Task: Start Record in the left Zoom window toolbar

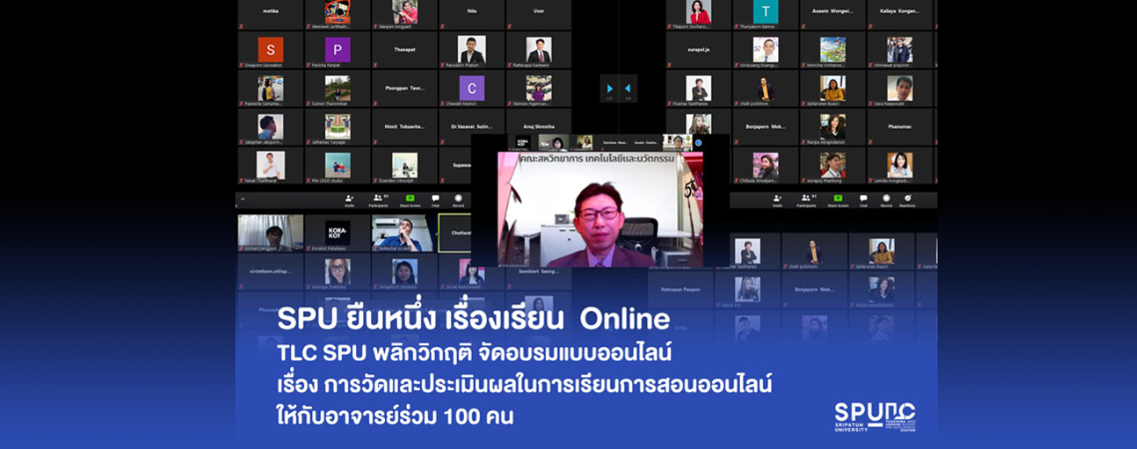Action: pos(458,201)
